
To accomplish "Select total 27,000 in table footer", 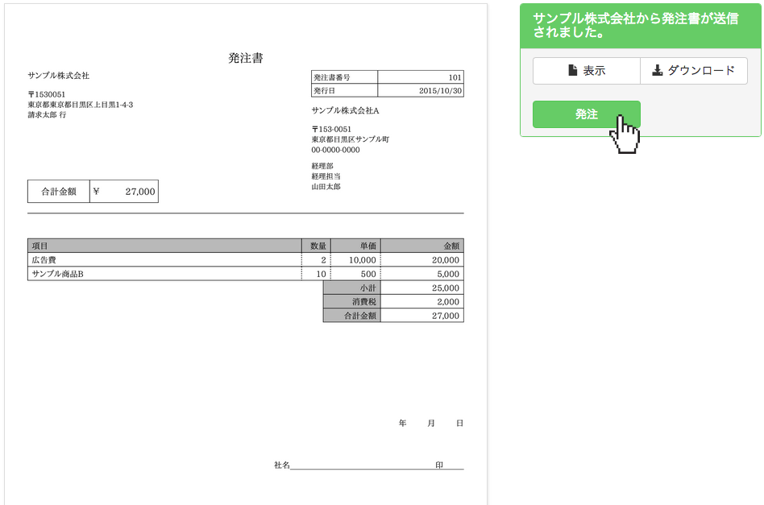I will (446, 316).
